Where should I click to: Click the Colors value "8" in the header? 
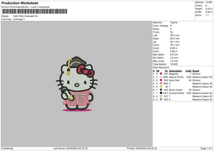coord(206,6)
